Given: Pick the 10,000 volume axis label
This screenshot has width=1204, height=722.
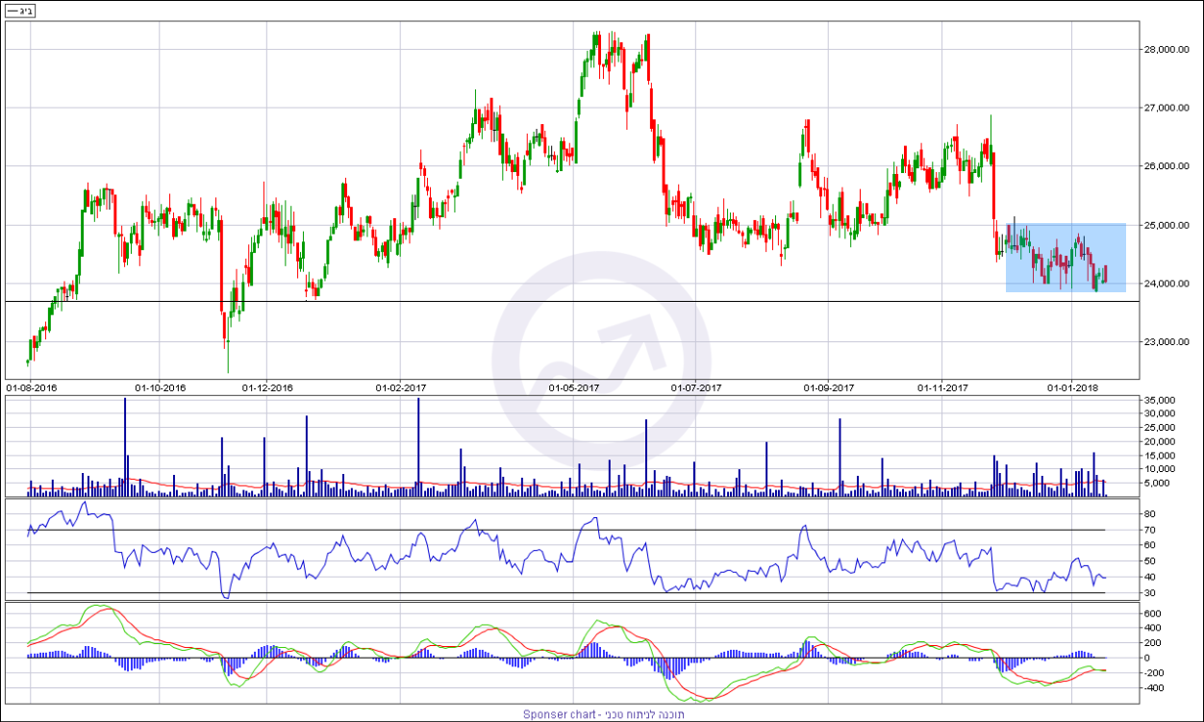Looking at the screenshot, I should point(1159,469).
